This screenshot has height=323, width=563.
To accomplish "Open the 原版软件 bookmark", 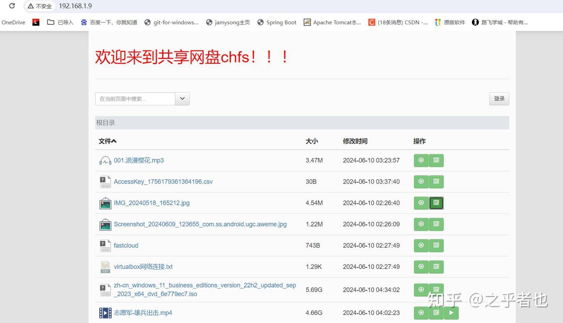I will coord(450,22).
